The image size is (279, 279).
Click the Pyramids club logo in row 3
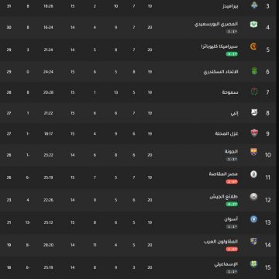254,5
